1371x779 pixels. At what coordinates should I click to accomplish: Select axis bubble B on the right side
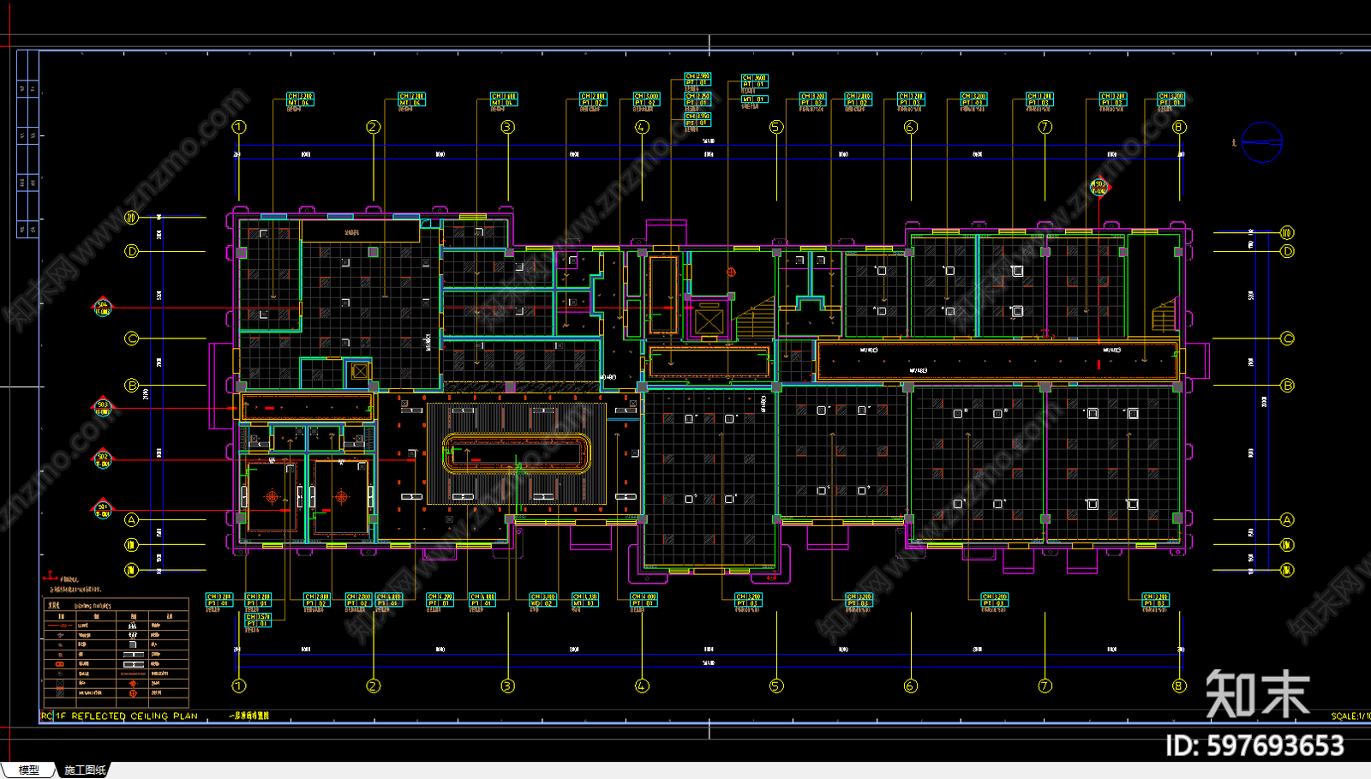click(x=1287, y=386)
